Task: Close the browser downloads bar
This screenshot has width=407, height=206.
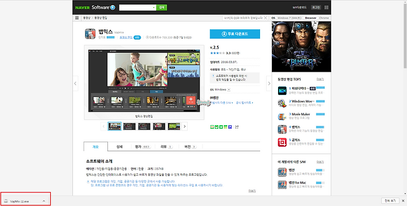Action: pos(403,200)
